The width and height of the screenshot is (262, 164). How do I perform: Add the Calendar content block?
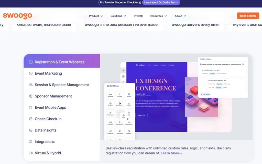(x=129, y=132)
